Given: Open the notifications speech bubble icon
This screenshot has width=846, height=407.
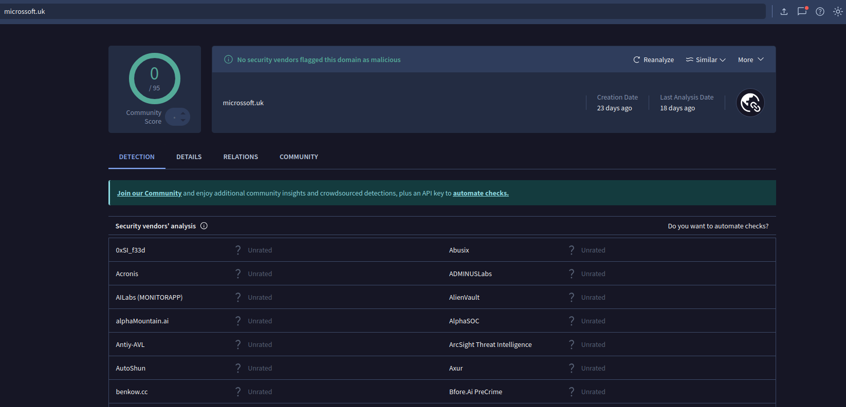Looking at the screenshot, I should pyautogui.click(x=802, y=11).
